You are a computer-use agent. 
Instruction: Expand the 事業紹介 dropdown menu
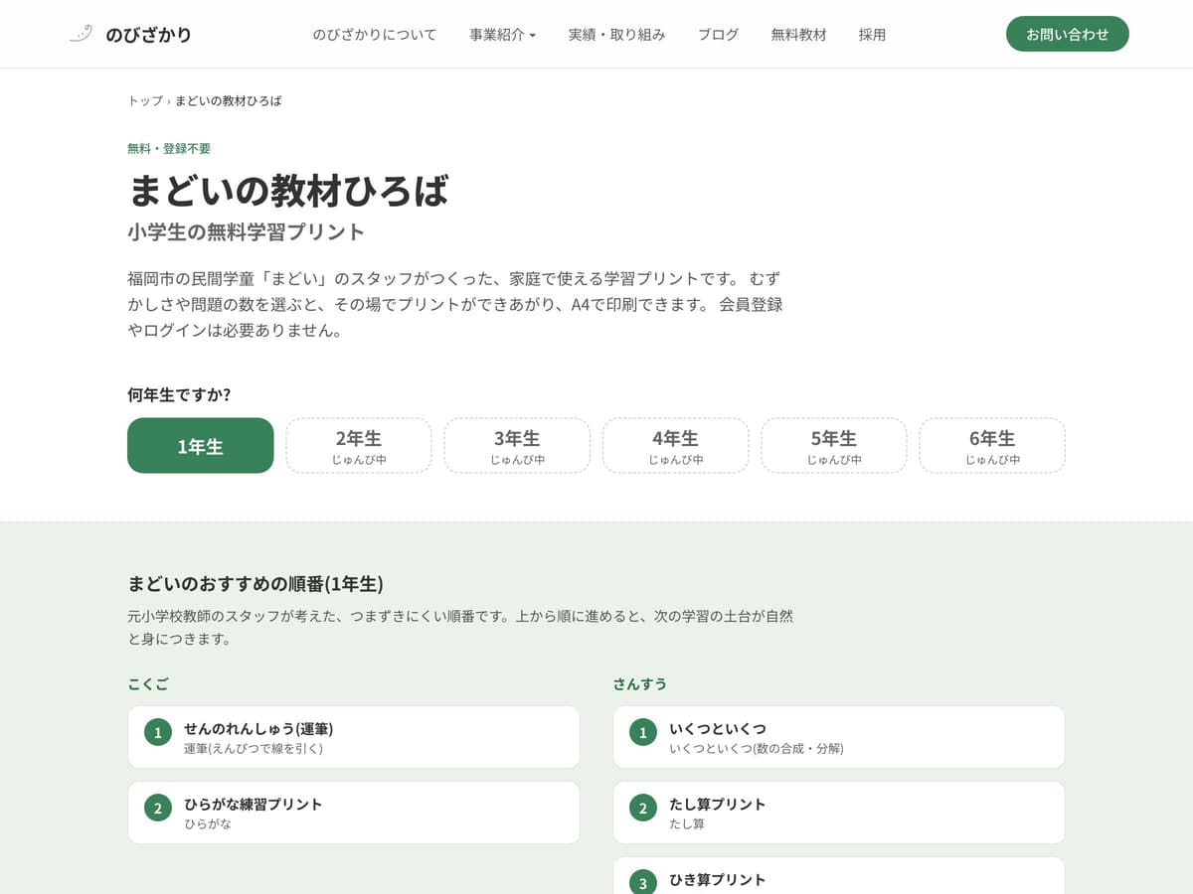tap(502, 34)
